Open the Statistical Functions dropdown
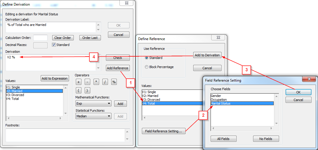 point(93,116)
